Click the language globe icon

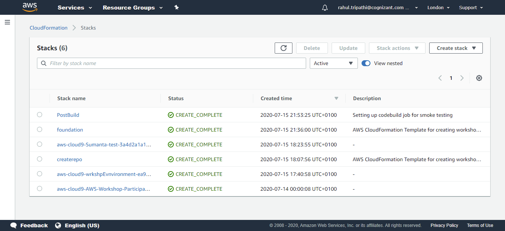pos(58,225)
